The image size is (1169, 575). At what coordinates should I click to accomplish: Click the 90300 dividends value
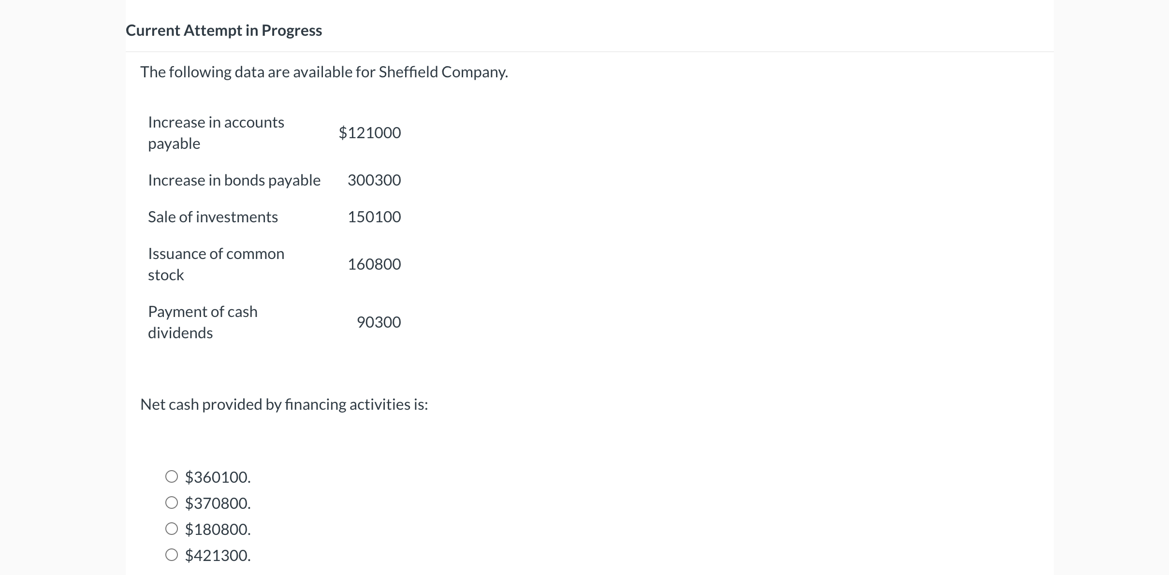click(379, 322)
